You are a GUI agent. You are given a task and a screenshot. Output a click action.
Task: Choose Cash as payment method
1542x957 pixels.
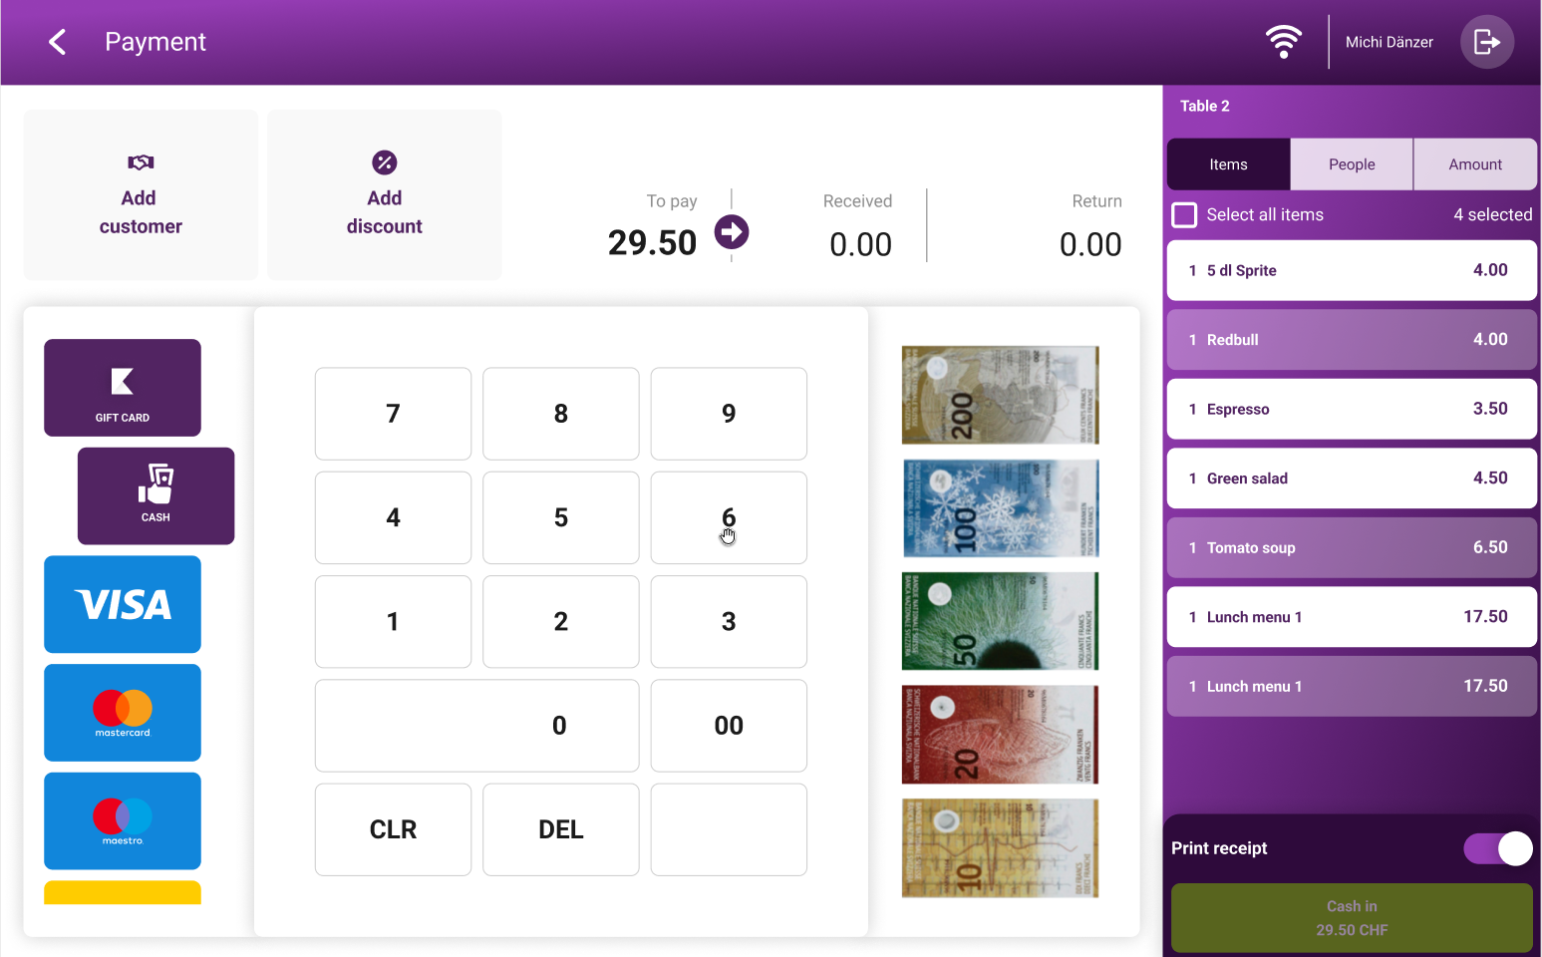point(156,496)
